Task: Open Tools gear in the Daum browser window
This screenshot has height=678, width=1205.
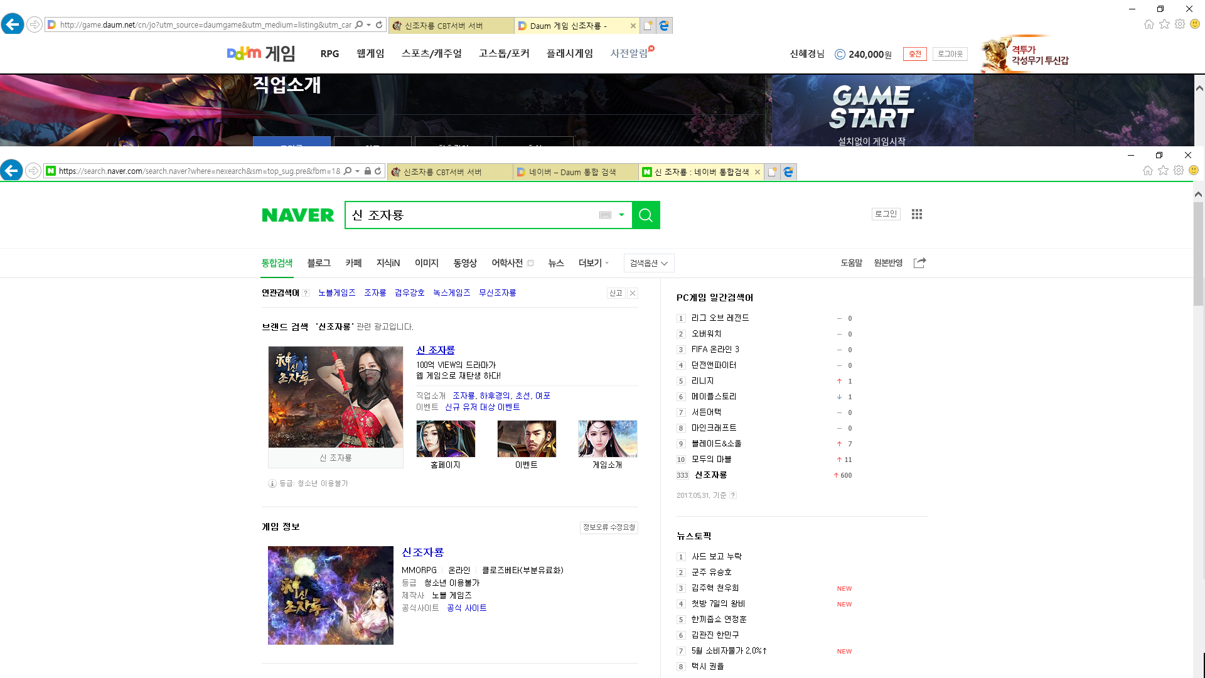Action: (1180, 24)
